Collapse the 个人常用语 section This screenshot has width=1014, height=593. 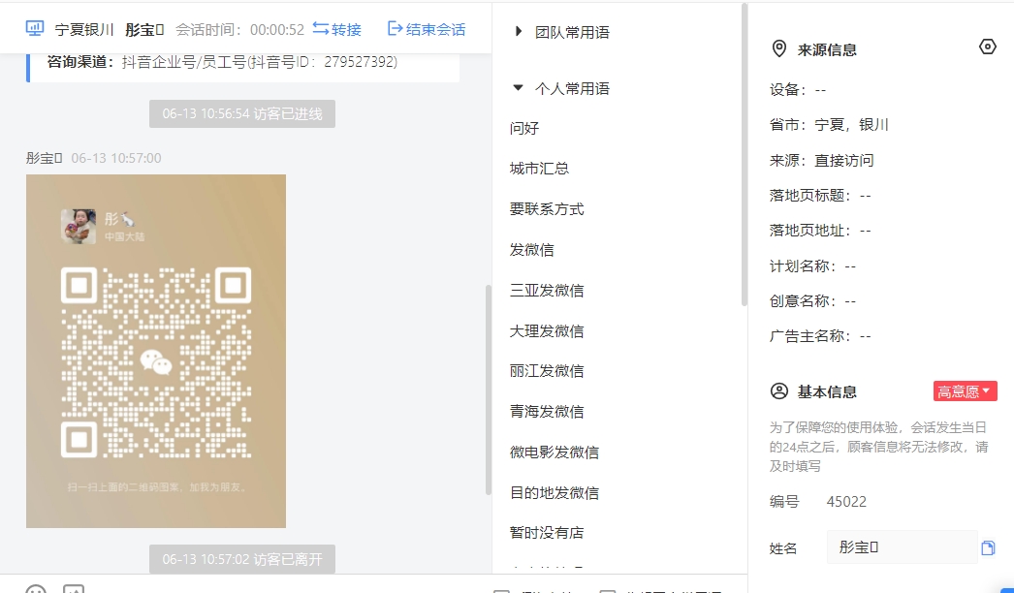(x=518, y=88)
